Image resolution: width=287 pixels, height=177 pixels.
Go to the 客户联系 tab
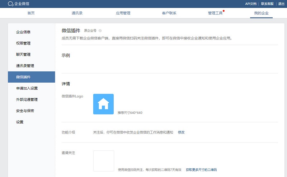[x=169, y=13]
